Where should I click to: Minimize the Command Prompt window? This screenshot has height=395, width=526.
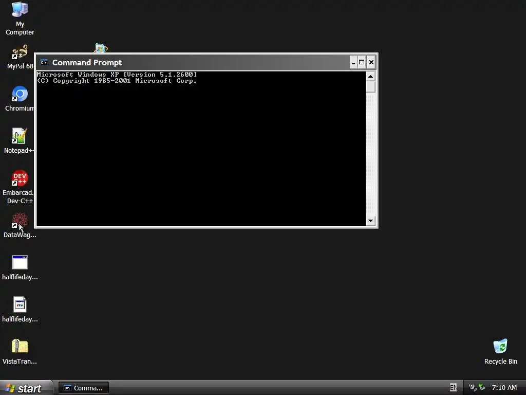353,62
